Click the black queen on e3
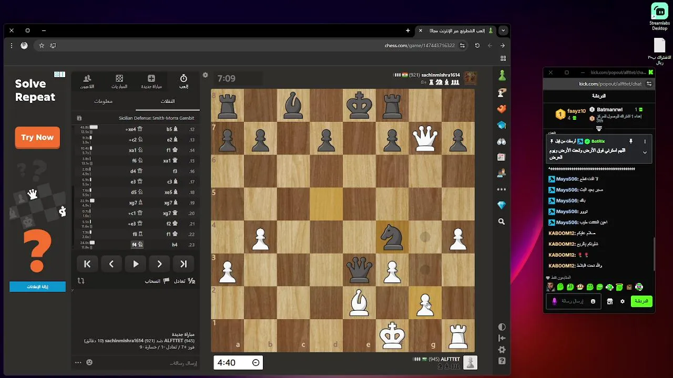The width and height of the screenshot is (673, 378). [x=359, y=270]
